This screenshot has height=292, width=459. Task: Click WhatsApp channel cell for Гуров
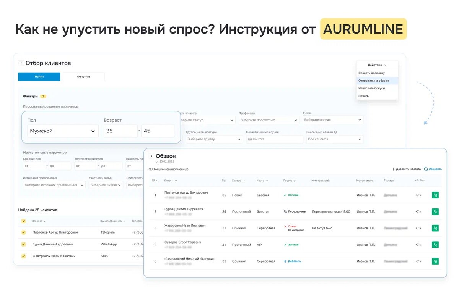click(x=109, y=244)
